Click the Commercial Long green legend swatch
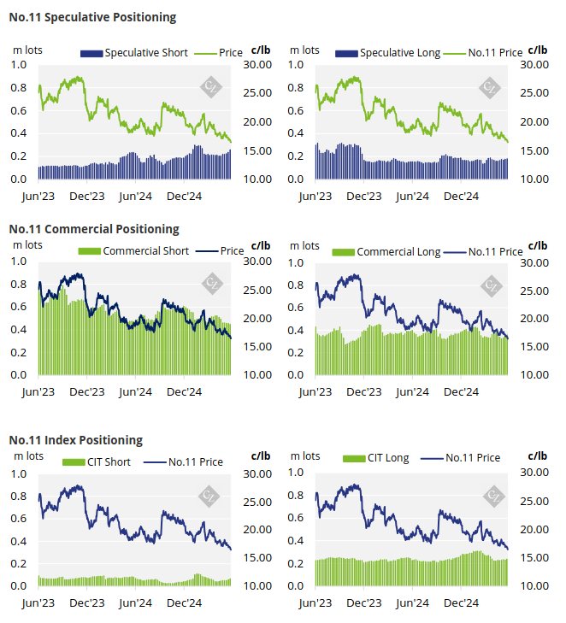Screen dimensions: 566x623 tap(344, 252)
